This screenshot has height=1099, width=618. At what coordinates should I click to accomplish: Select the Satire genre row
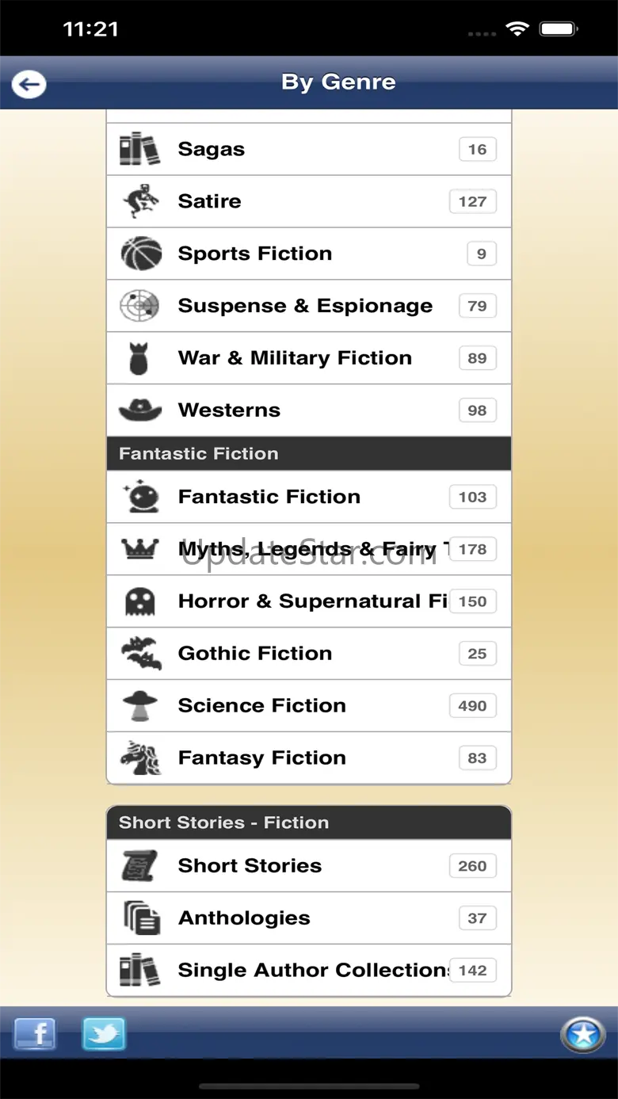click(x=308, y=201)
